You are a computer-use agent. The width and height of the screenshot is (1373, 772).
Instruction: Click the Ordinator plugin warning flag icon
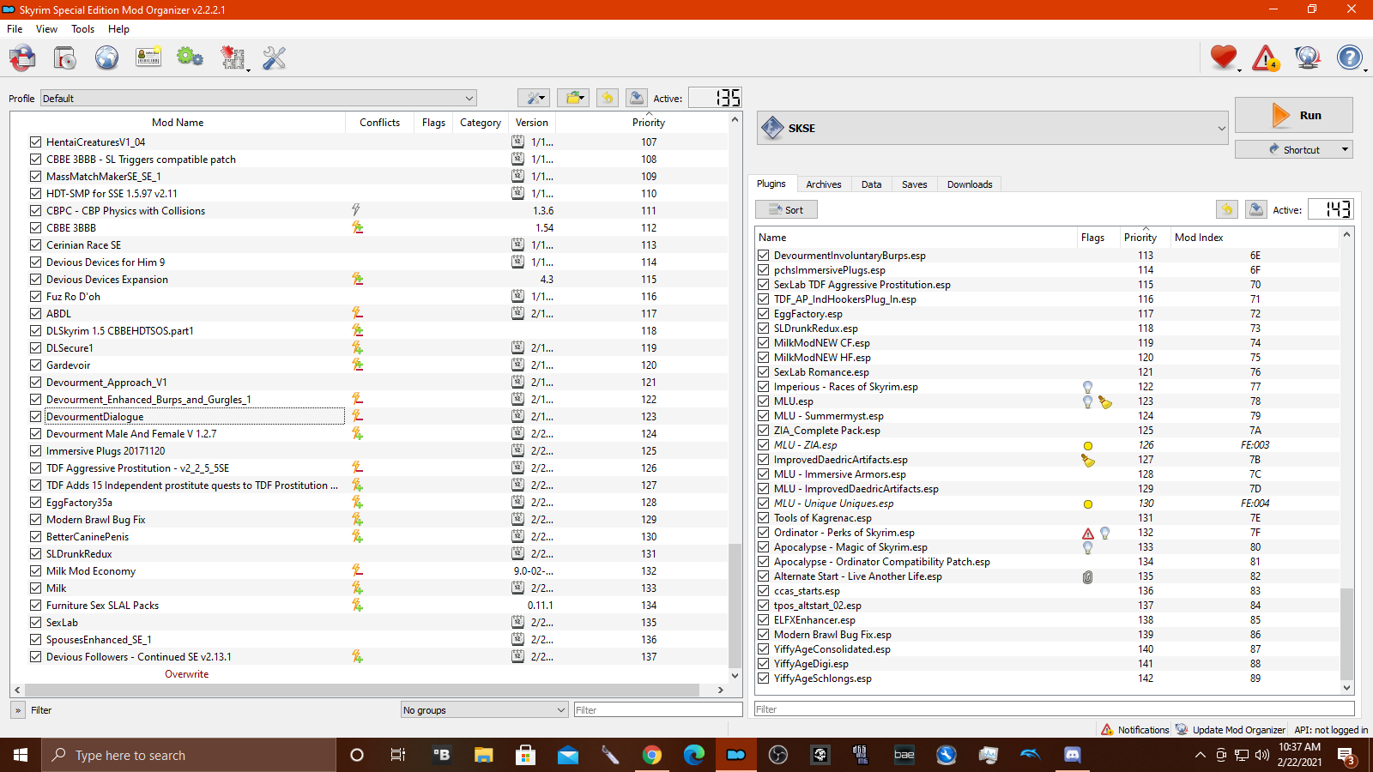(1088, 533)
